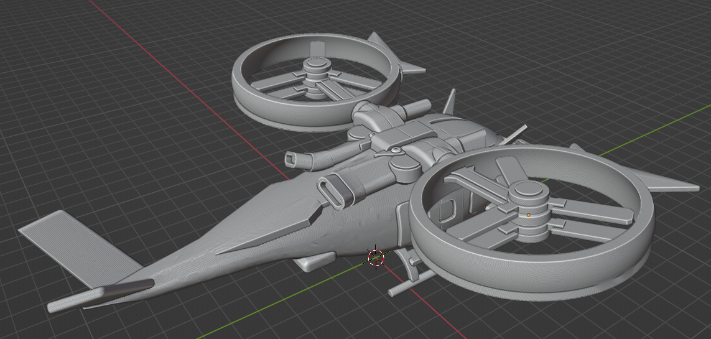The width and height of the screenshot is (711, 339).
Task: Select the oval exhaust duct opening
Action: 332,192
